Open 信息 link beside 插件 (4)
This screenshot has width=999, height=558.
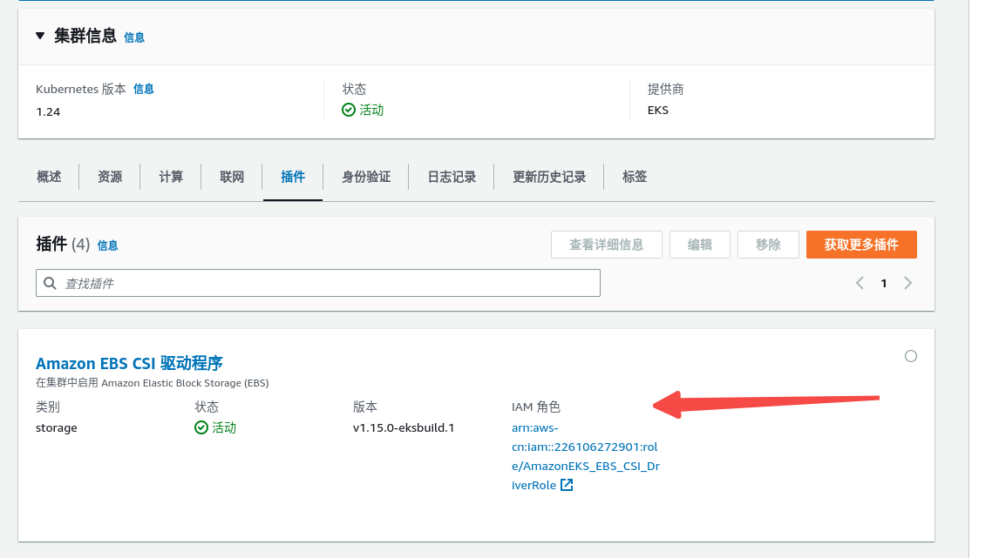[108, 245]
